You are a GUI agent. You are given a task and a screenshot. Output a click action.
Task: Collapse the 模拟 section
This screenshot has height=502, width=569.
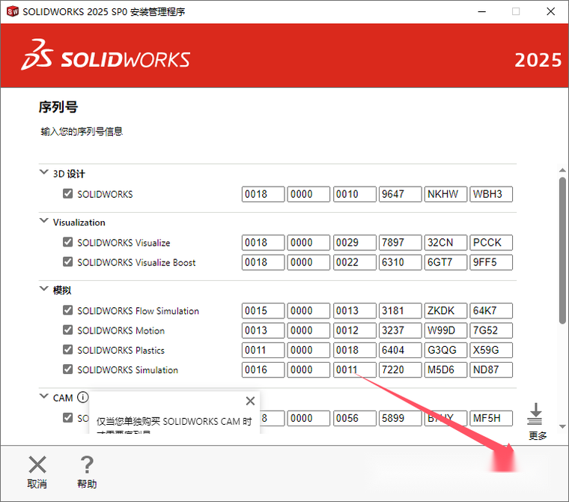pyautogui.click(x=43, y=289)
